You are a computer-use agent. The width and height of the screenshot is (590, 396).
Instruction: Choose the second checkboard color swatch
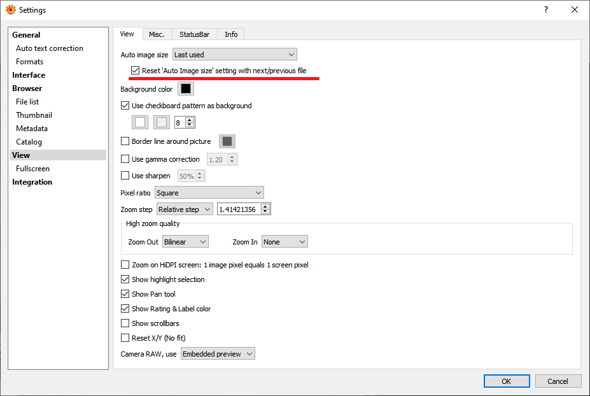(162, 122)
